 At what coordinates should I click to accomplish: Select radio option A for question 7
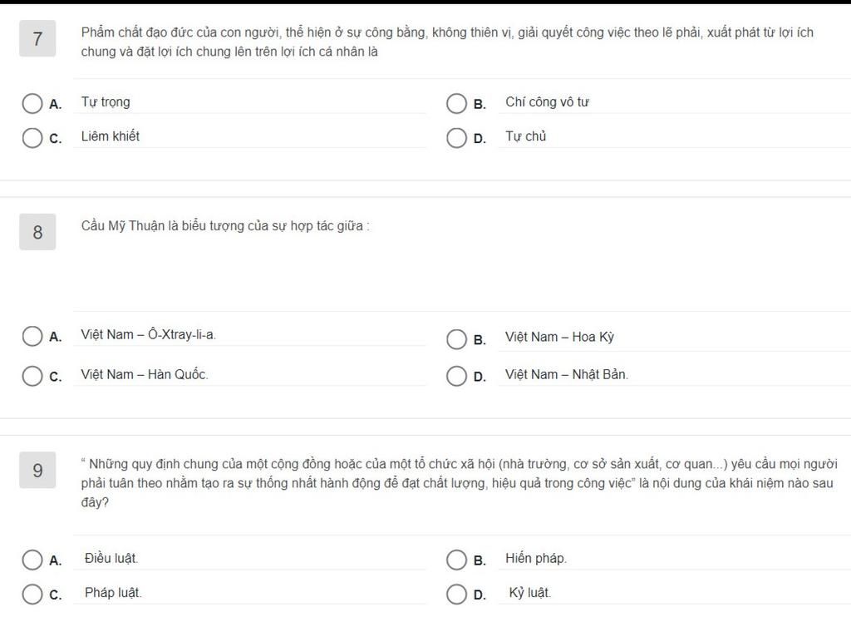pyautogui.click(x=32, y=104)
